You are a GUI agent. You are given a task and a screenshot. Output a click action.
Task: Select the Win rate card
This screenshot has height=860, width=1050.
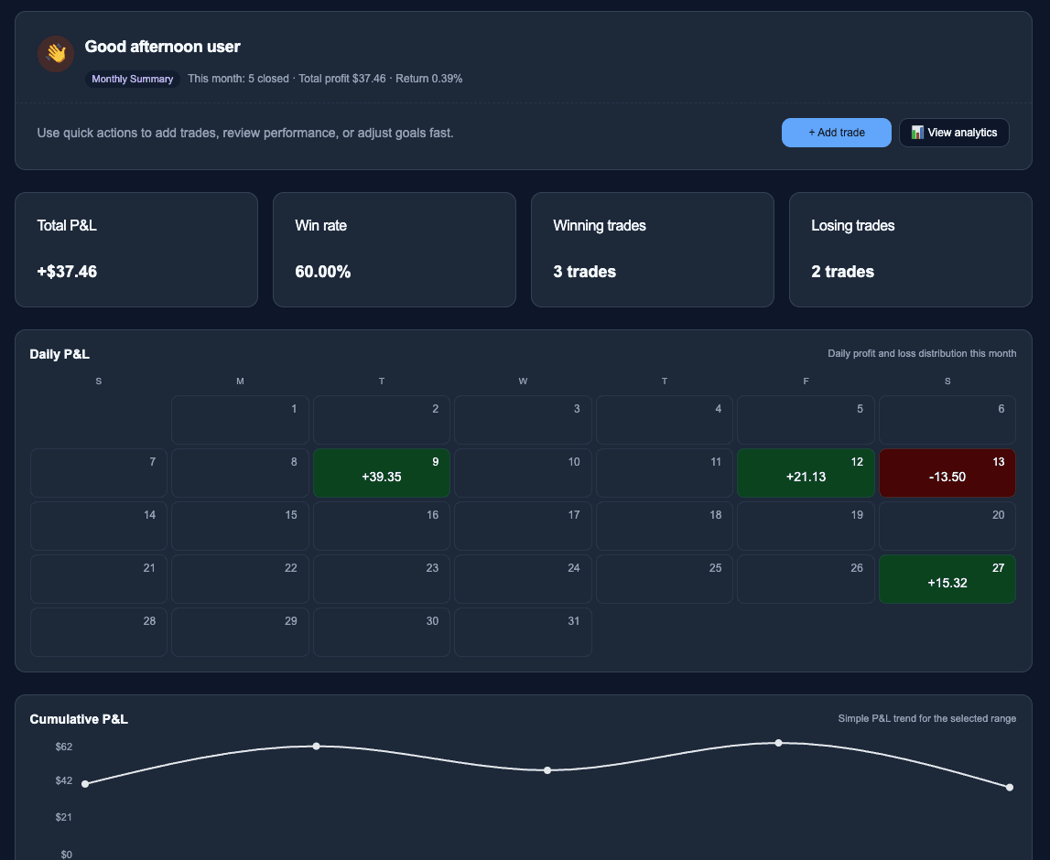point(394,249)
